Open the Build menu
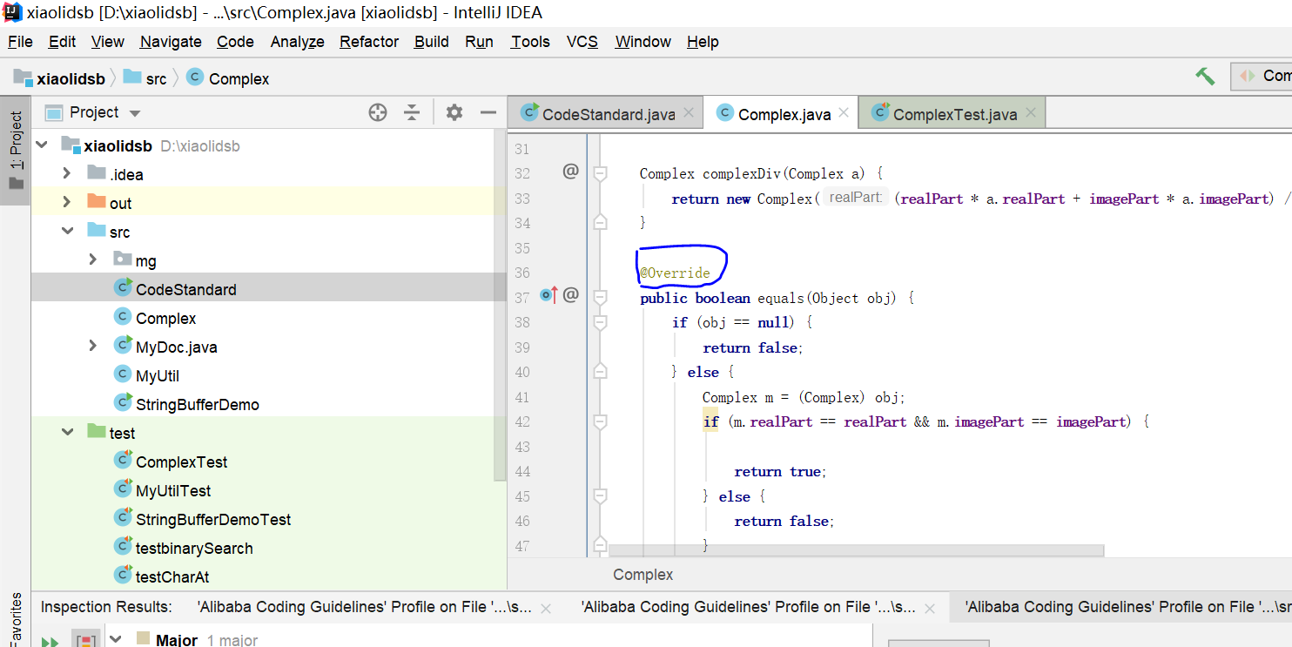Viewport: 1292px width, 647px height. pos(432,42)
